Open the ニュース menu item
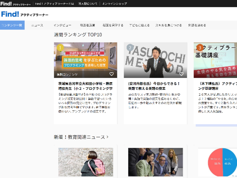This screenshot has height=178, width=237. tap(37, 25)
